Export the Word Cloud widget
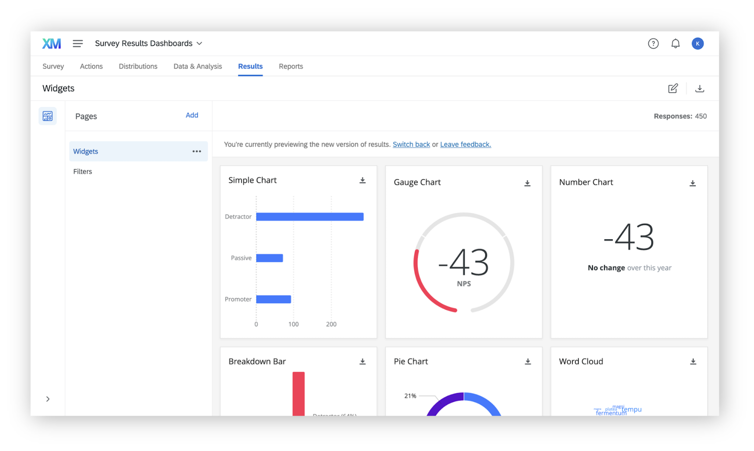 point(693,361)
